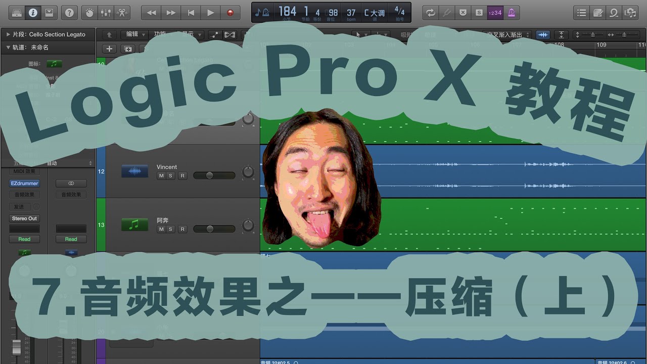Expand the 片段: Cello Section Legato disclosure triangle
The image size is (647, 364).
click(x=8, y=34)
